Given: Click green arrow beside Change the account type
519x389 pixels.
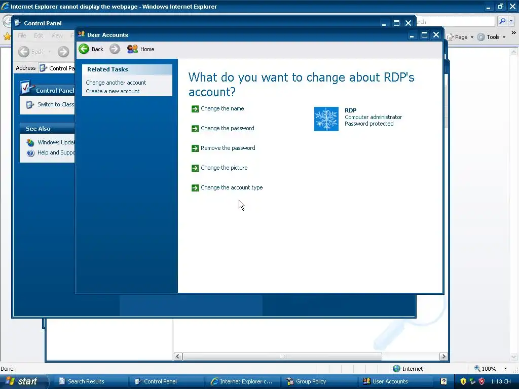Looking at the screenshot, I should [x=195, y=188].
